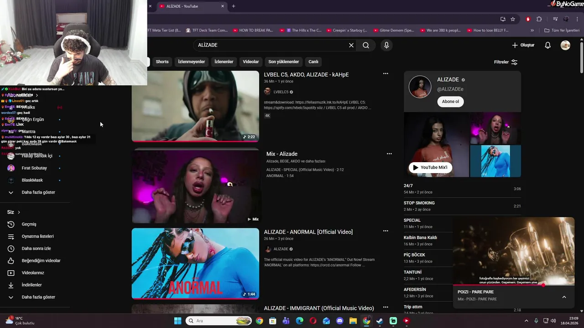This screenshot has height=328, width=584.
Task: Open the Tüm Yer İşaretleri folder
Action: pos(562,31)
